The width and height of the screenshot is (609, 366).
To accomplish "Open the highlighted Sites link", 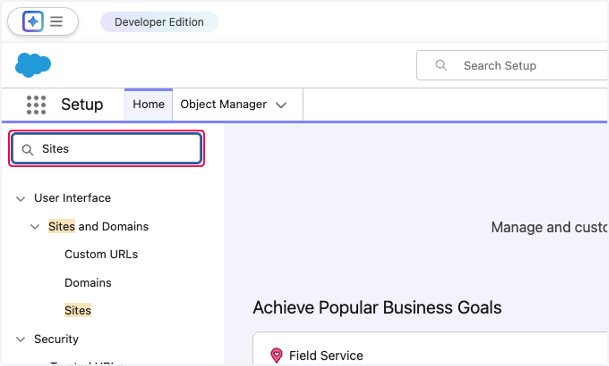I will tap(78, 310).
